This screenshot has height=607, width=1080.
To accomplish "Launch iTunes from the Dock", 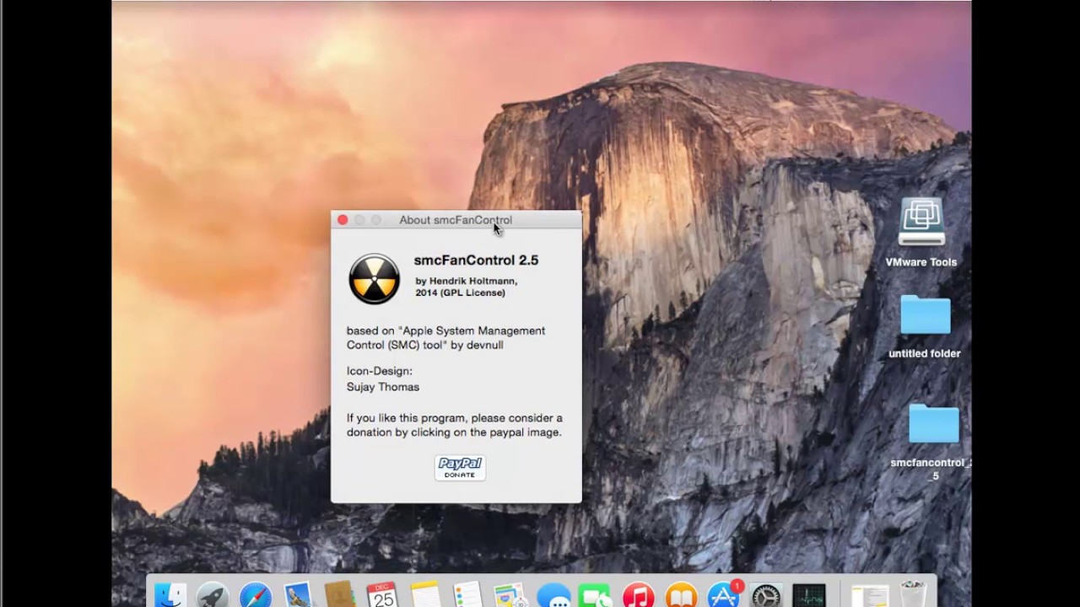I will (639, 594).
